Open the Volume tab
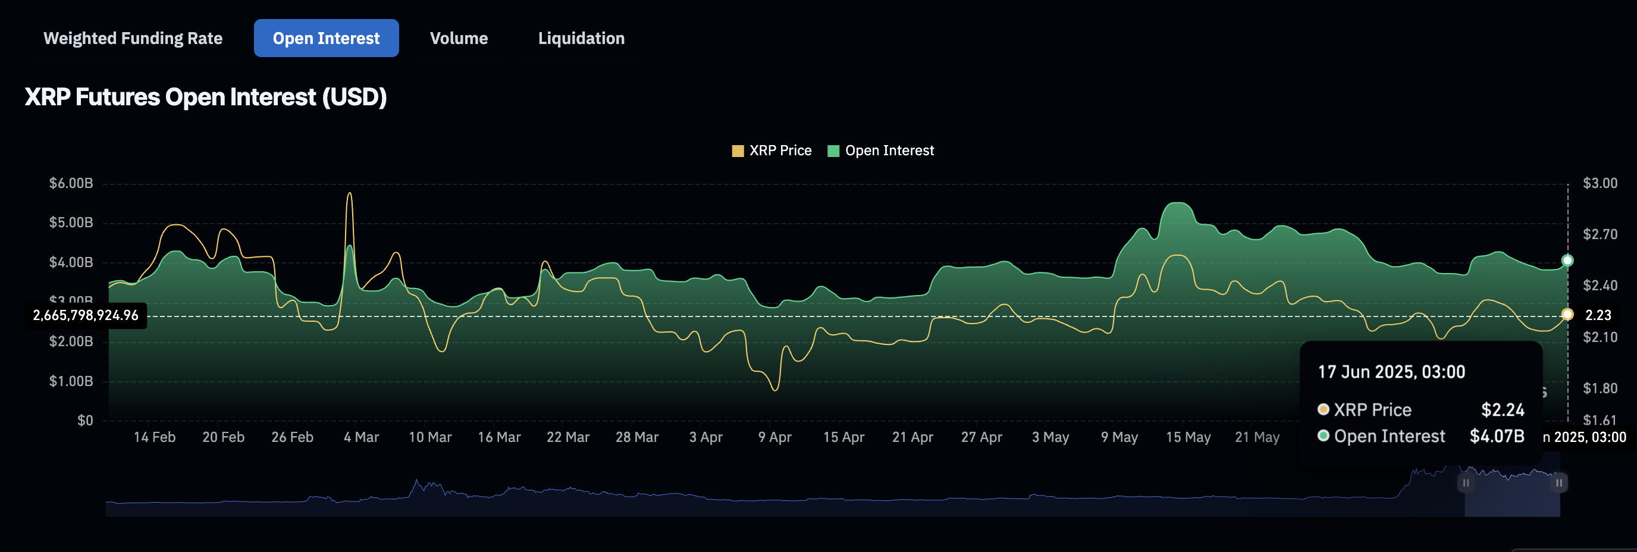The image size is (1637, 552). pyautogui.click(x=458, y=38)
